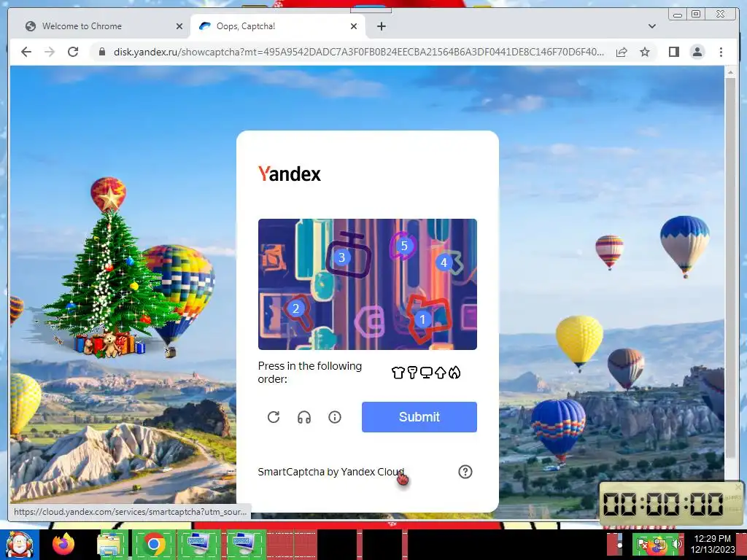
Task: Launch Firefox from the taskbar
Action: click(x=63, y=544)
